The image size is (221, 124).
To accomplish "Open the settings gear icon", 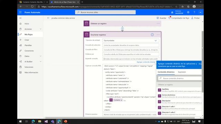I will tap(188, 12).
